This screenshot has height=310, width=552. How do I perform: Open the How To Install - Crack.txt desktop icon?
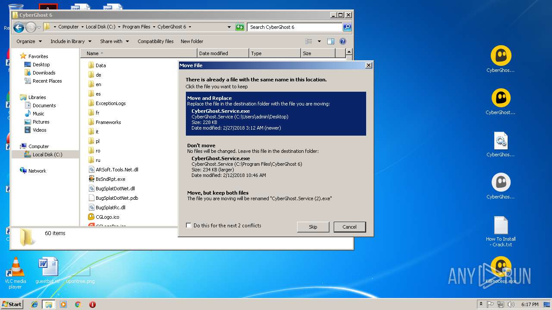click(501, 231)
